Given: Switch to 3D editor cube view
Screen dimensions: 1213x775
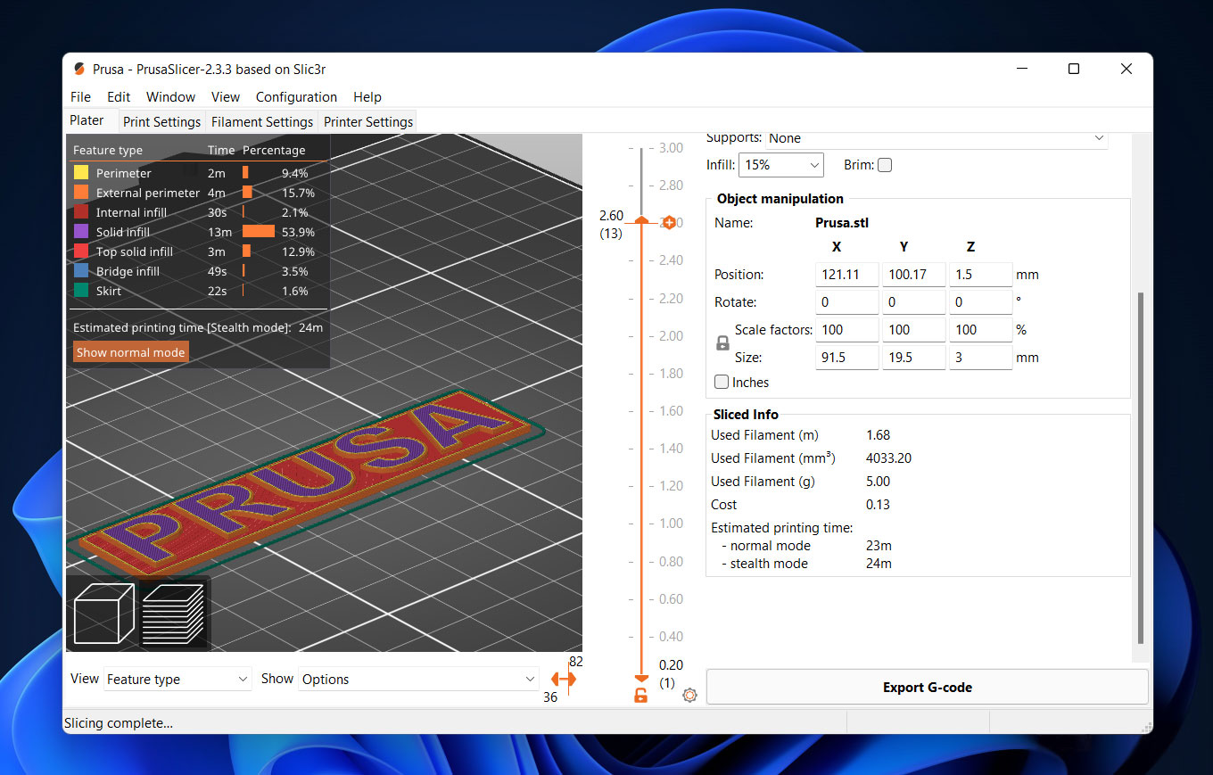Looking at the screenshot, I should coord(103,614).
